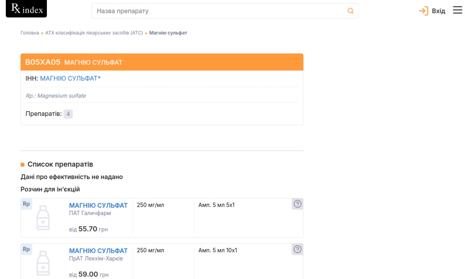Click the bottle thumbnail of Галичфарм product
Image resolution: width=465 pixels, height=279 pixels.
(x=43, y=218)
